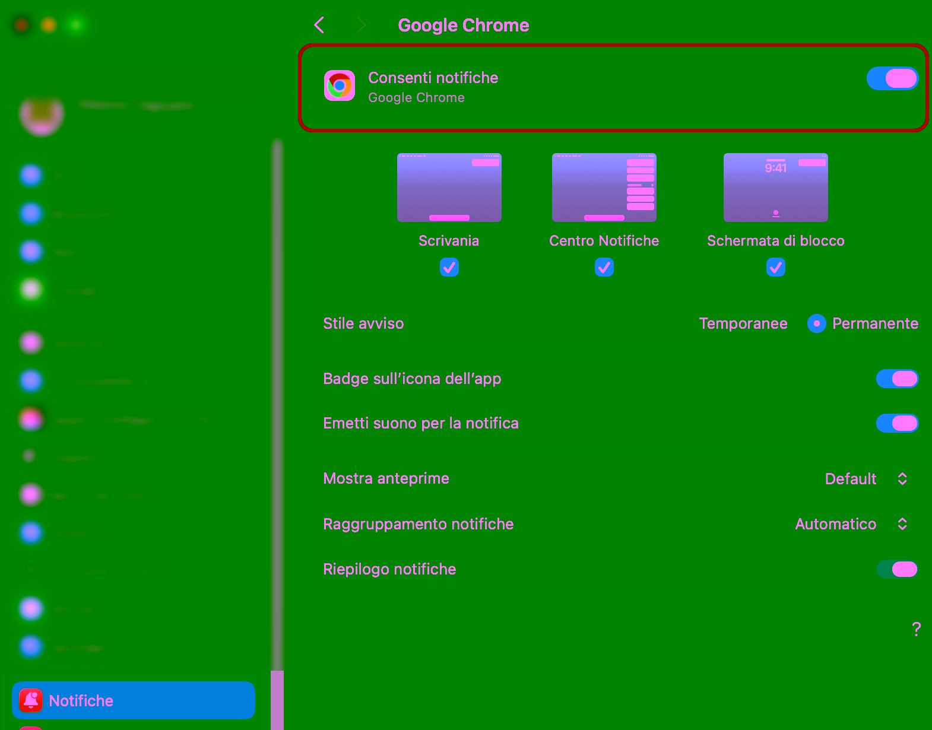The image size is (932, 730).
Task: Click the "Badge sull'icona dell'app" label
Action: (x=412, y=379)
